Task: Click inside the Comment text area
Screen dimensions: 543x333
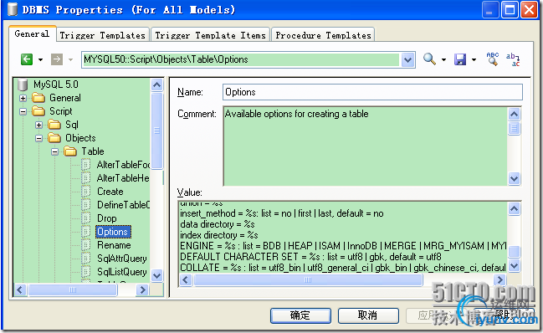Action: tap(366, 146)
